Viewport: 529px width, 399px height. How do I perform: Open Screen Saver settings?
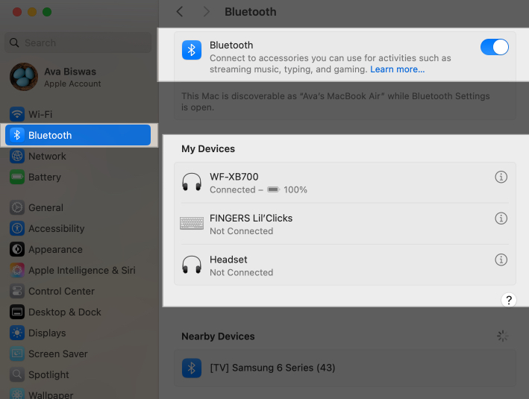pyautogui.click(x=78, y=354)
